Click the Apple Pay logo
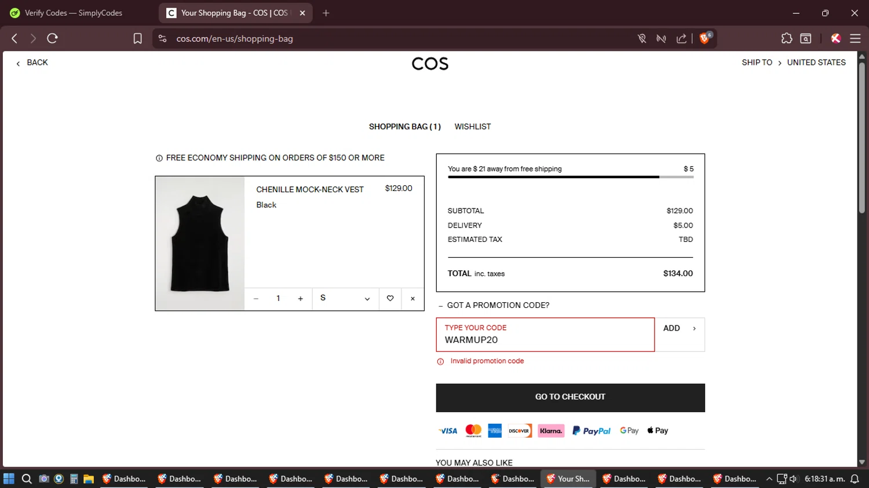 tap(658, 431)
